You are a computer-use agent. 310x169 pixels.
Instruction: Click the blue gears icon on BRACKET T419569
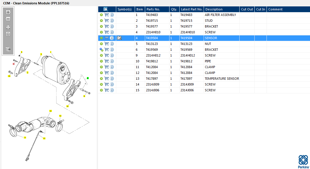pos(101,50)
